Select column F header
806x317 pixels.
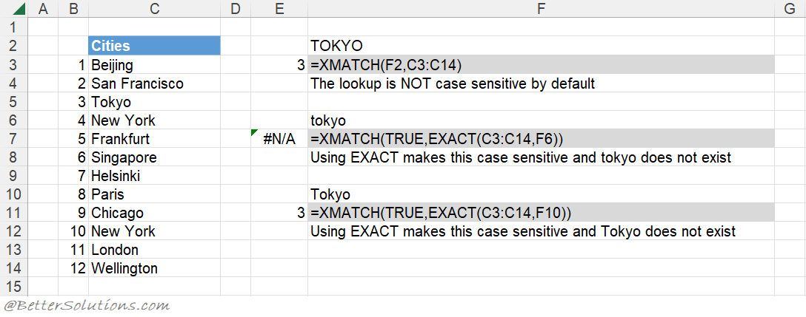coord(541,10)
